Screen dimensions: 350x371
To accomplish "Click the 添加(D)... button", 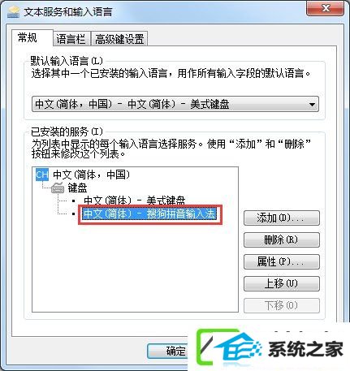I will coord(282,218).
